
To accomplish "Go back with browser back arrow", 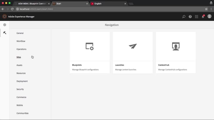I will tap(3, 9).
